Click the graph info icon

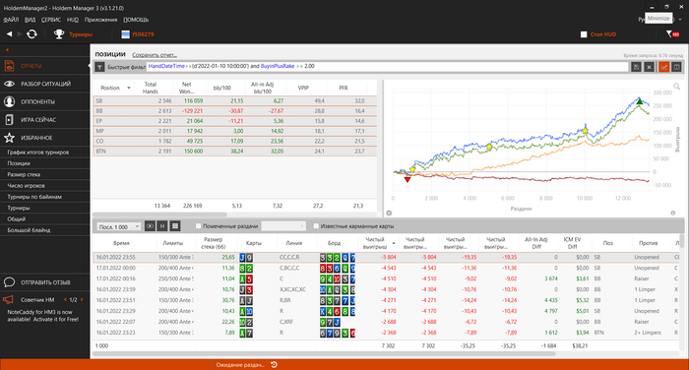[x=672, y=213]
